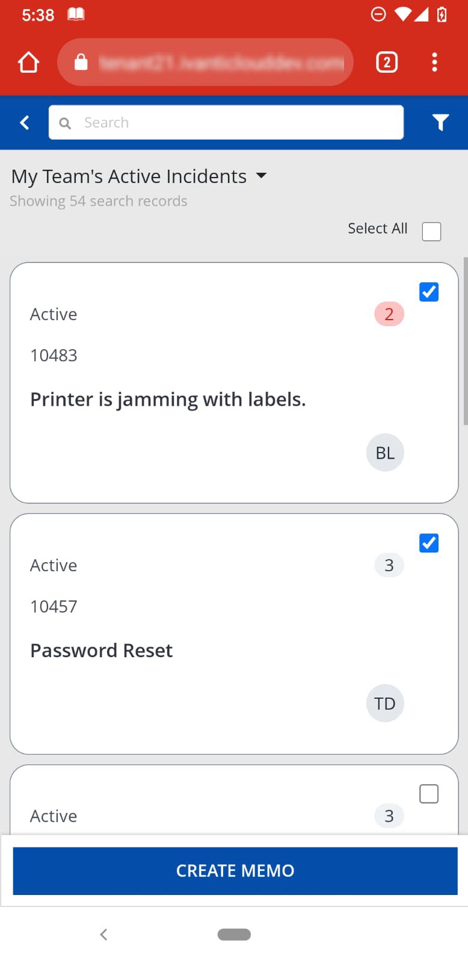
Task: Tap the browser home icon
Action: click(28, 62)
